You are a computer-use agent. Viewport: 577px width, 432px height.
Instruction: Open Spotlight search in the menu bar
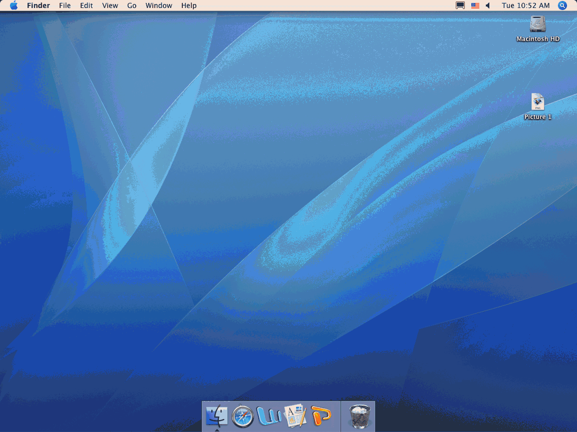562,5
